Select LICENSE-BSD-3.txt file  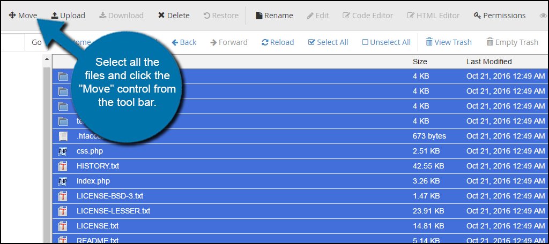click(110, 196)
